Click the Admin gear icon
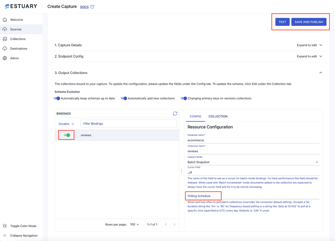Viewport: 335px width, 241px height. pos(5,58)
